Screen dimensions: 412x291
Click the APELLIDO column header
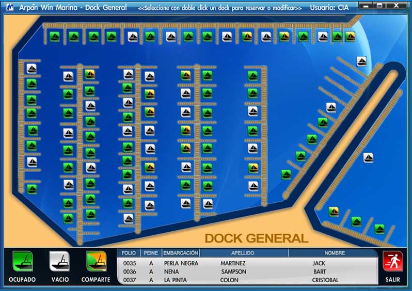coord(243,253)
